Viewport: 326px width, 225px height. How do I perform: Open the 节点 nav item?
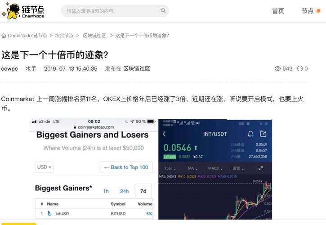pyautogui.click(x=308, y=11)
